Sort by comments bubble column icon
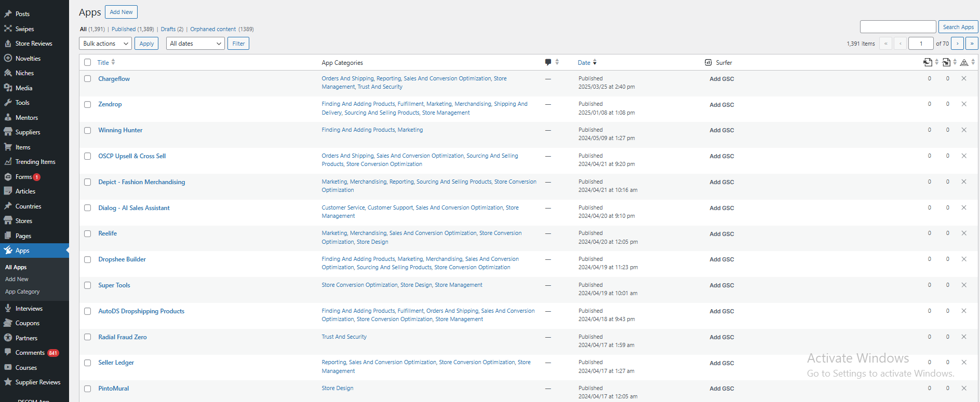The width and height of the screenshot is (980, 402). point(548,62)
